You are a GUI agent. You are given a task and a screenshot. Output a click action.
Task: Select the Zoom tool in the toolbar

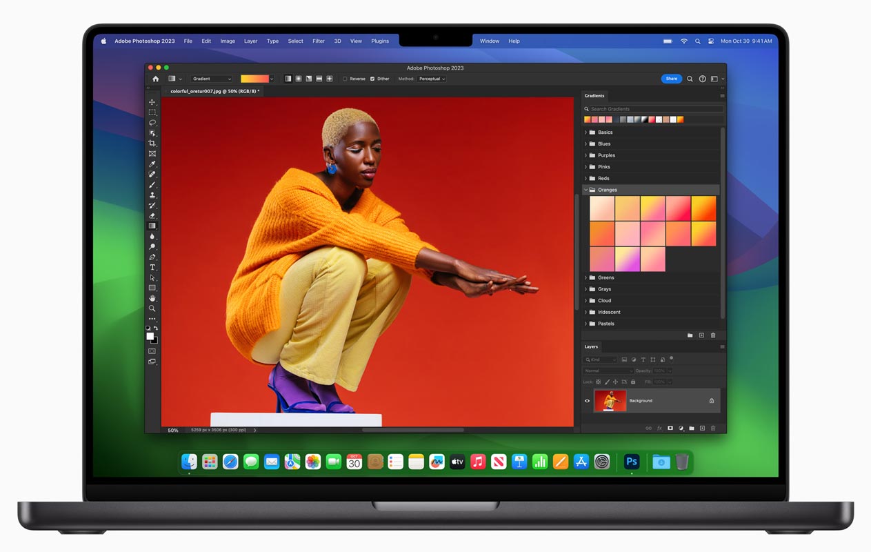[152, 308]
